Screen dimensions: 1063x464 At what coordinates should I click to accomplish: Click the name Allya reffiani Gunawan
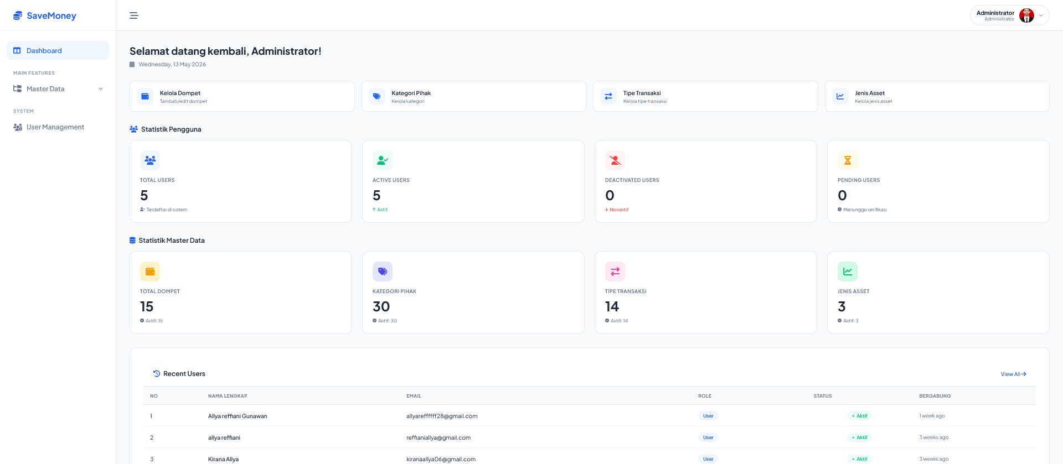[x=238, y=416]
